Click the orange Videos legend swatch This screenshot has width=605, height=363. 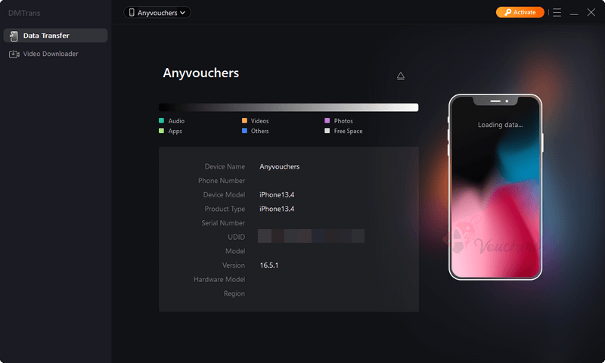pos(245,121)
